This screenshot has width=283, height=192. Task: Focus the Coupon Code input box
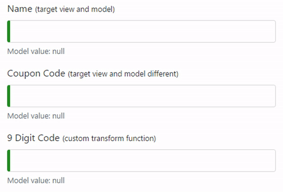(141, 96)
